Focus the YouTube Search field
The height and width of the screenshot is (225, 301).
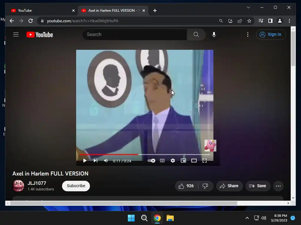point(135,35)
